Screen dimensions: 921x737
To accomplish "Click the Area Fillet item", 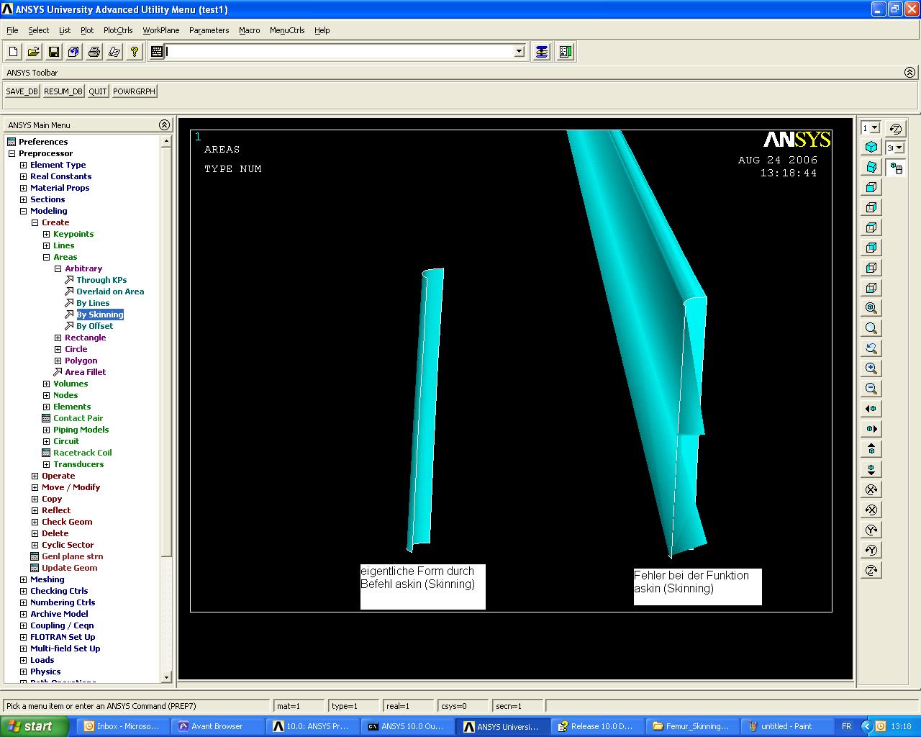I will pyautogui.click(x=85, y=372).
